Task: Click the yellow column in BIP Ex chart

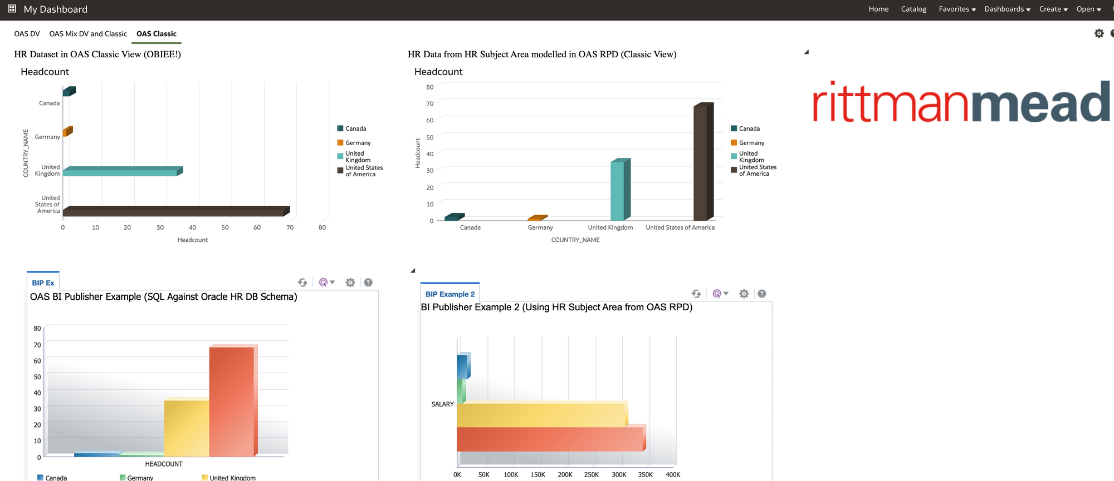Action: click(187, 427)
